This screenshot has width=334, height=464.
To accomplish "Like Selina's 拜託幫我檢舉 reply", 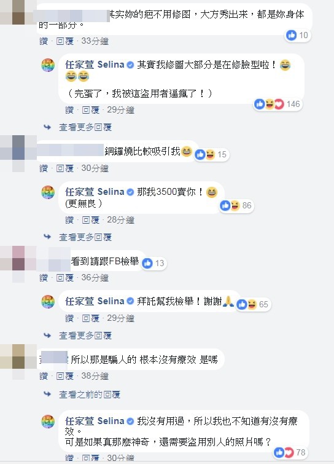I will [69, 318].
